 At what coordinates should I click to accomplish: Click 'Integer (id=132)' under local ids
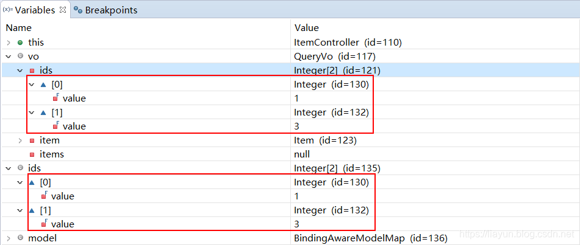[331, 210]
